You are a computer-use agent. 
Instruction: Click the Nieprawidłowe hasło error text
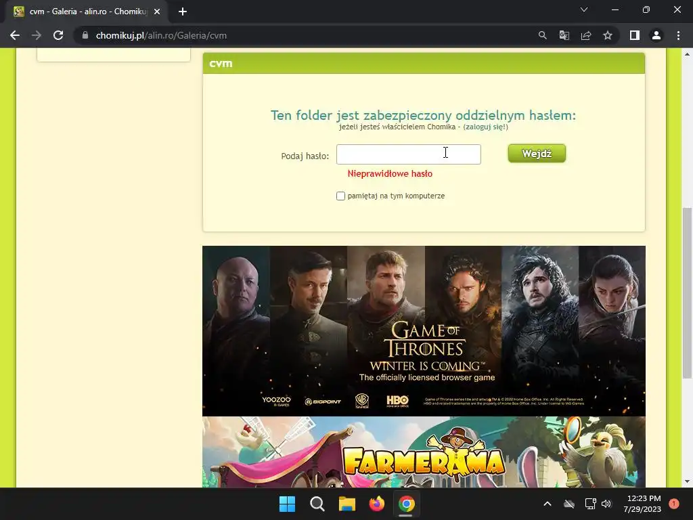tap(390, 174)
